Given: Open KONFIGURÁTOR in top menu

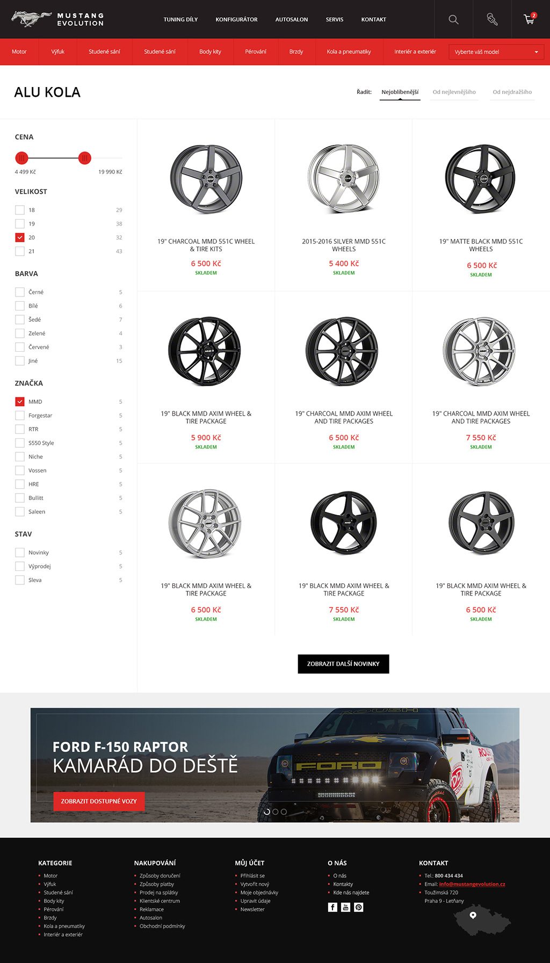Looking at the screenshot, I should [x=236, y=19].
